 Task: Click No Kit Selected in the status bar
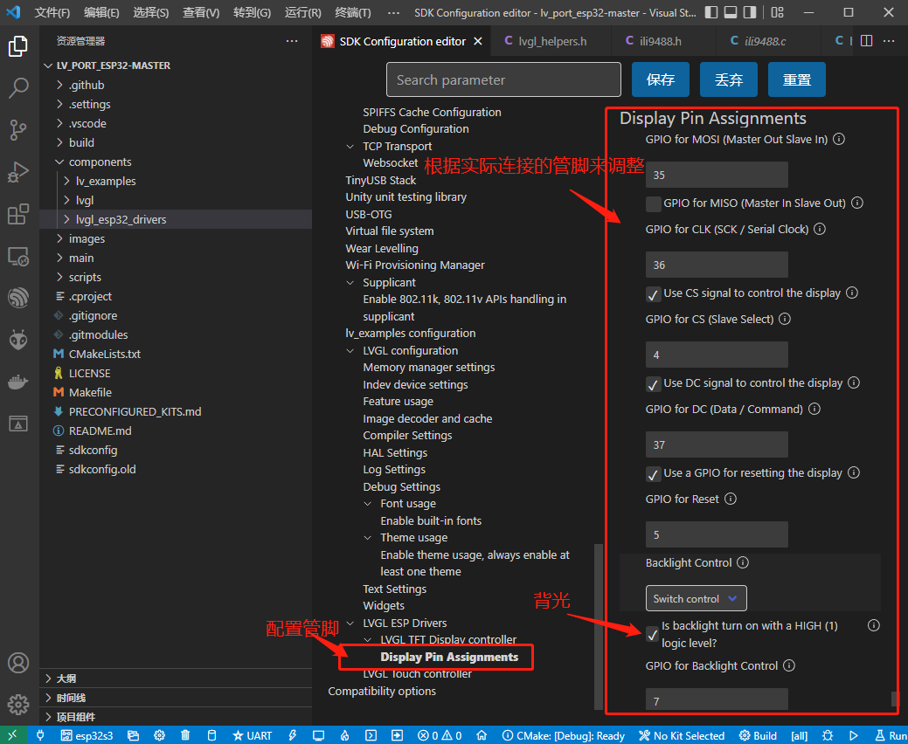click(x=682, y=735)
